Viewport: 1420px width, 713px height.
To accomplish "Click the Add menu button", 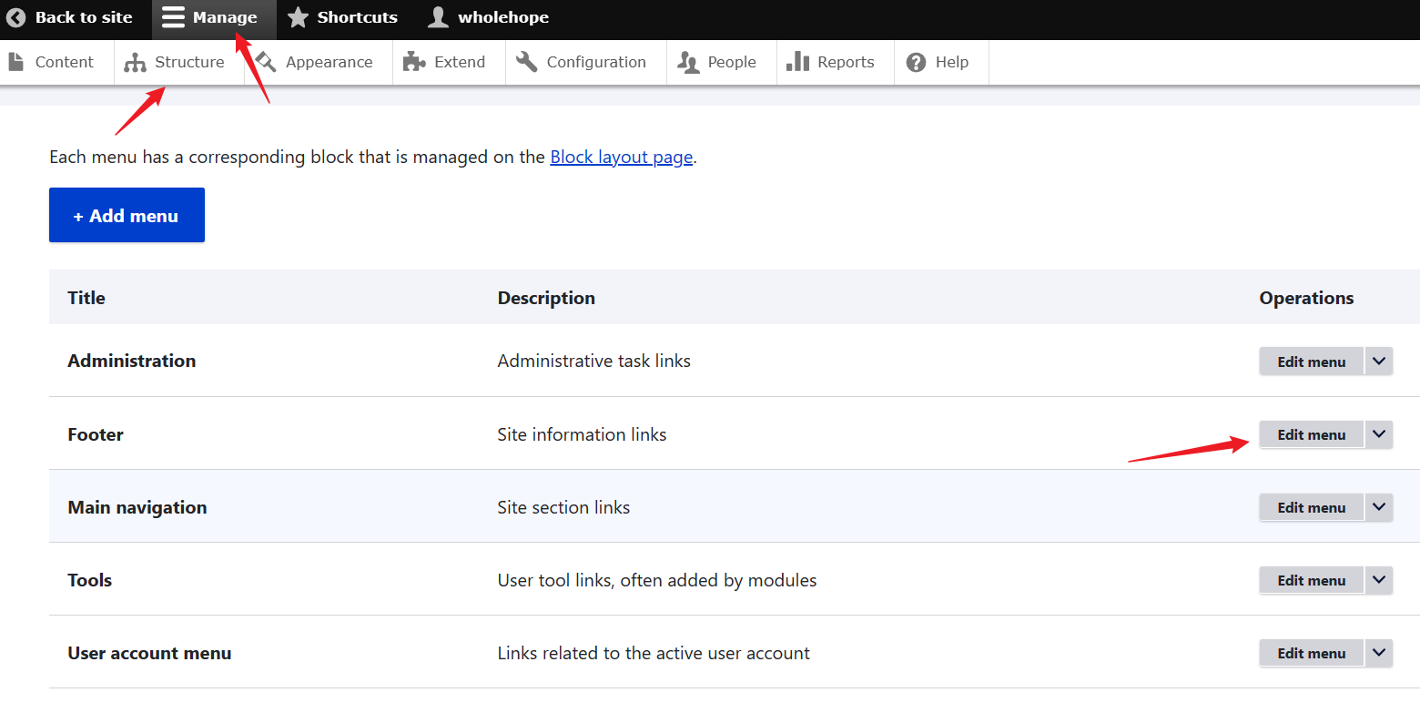I will tap(127, 215).
